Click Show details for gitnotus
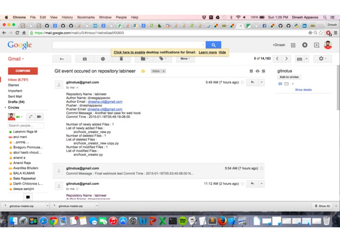The width and height of the screenshot is (340, 242). pos(303,90)
